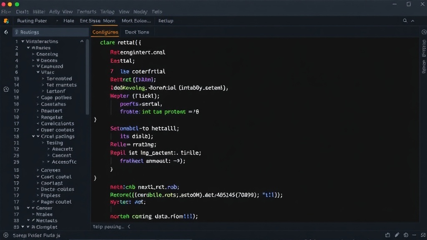Open the Tertarts menu
Screen dimensions: 427x240
pyautogui.click(x=87, y=12)
